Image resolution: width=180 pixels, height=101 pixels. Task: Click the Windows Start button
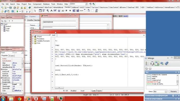point(3,99)
